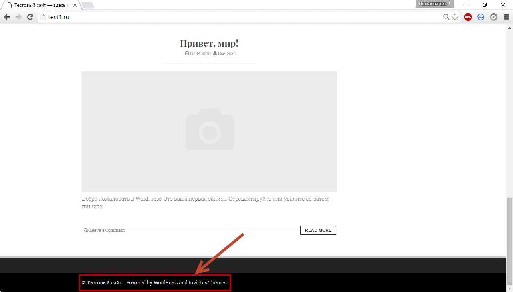Click the test1.ru address bar
The width and height of the screenshot is (513, 292).
(240, 17)
